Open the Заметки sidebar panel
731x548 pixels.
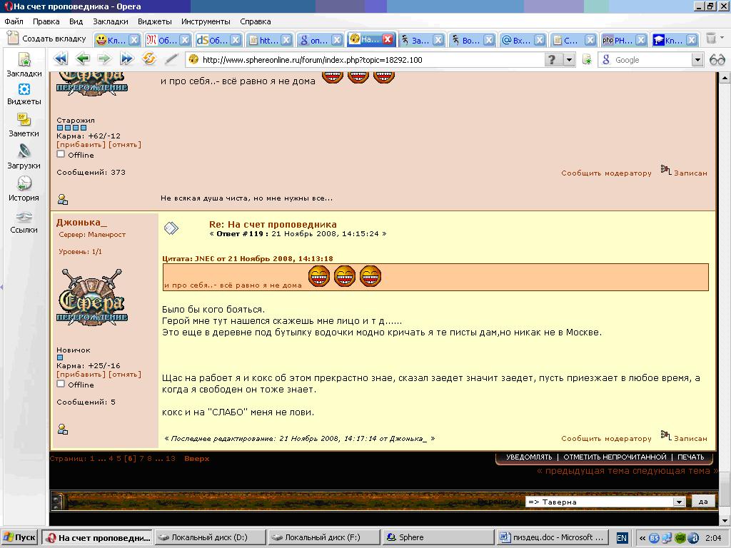click(x=24, y=126)
